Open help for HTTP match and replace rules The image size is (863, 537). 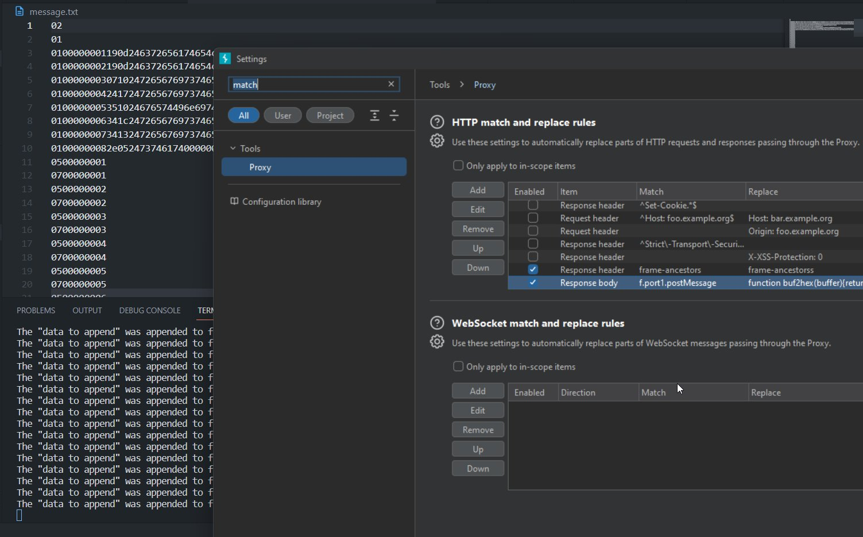[437, 122]
